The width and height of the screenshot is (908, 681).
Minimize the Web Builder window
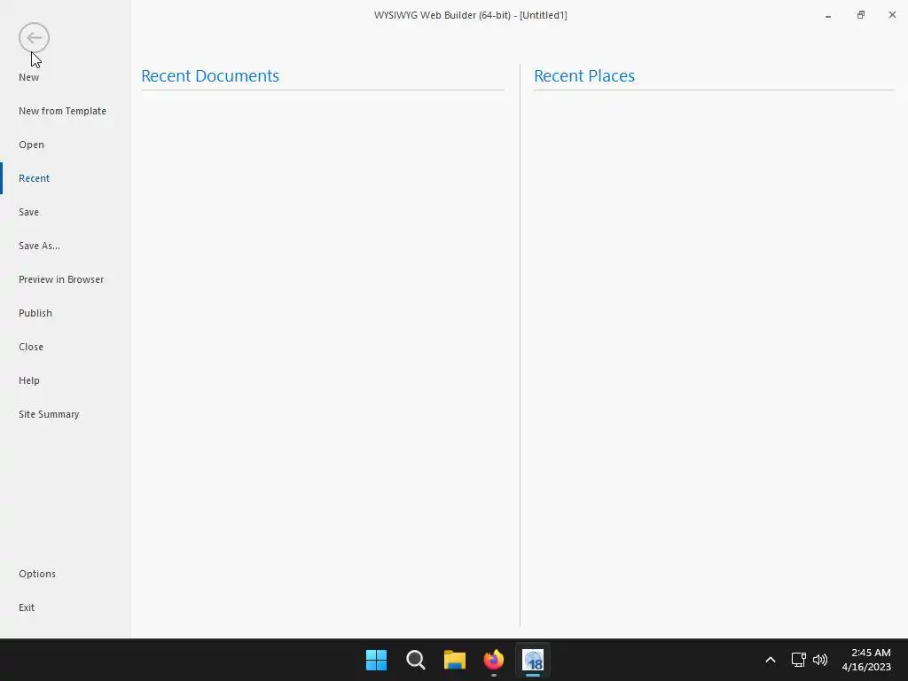pyautogui.click(x=828, y=16)
